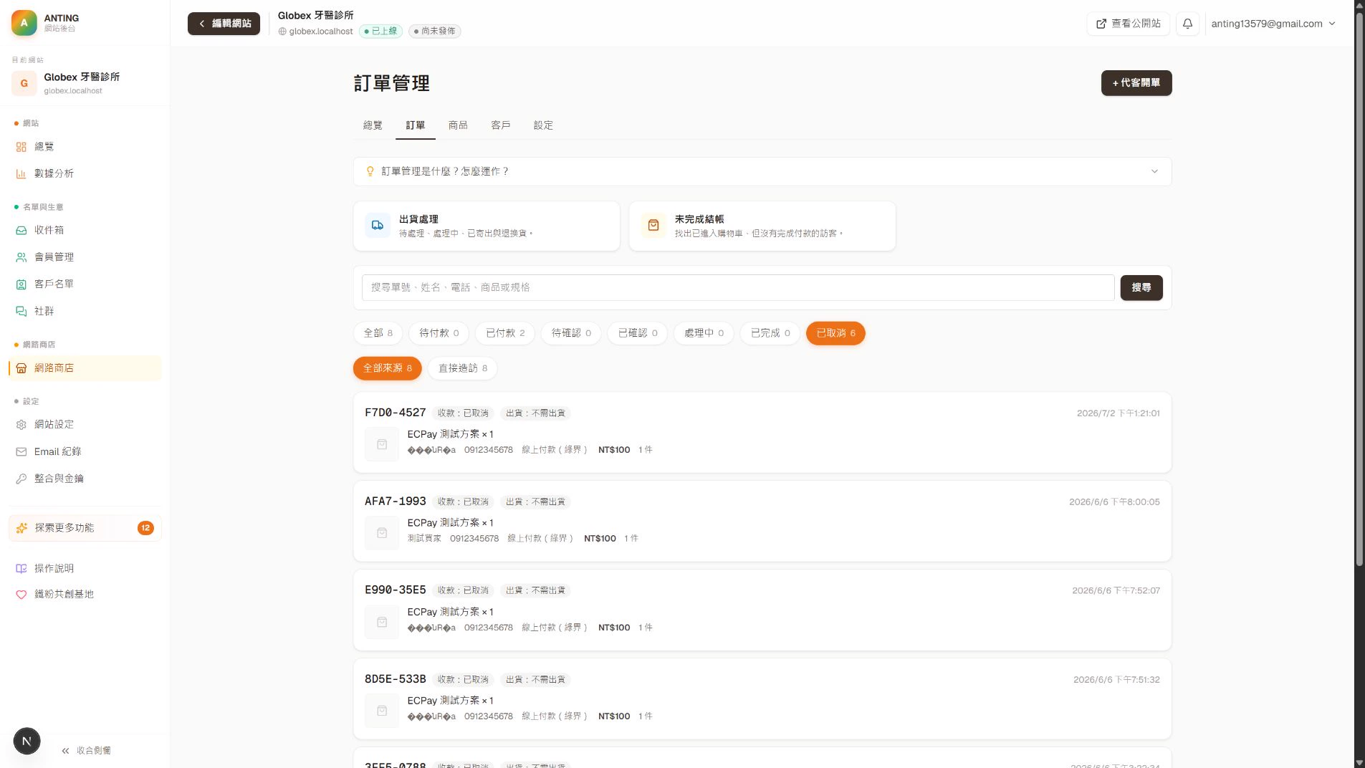Image resolution: width=1365 pixels, height=768 pixels.
Task: Open Email 紀錄 page
Action: (85, 451)
